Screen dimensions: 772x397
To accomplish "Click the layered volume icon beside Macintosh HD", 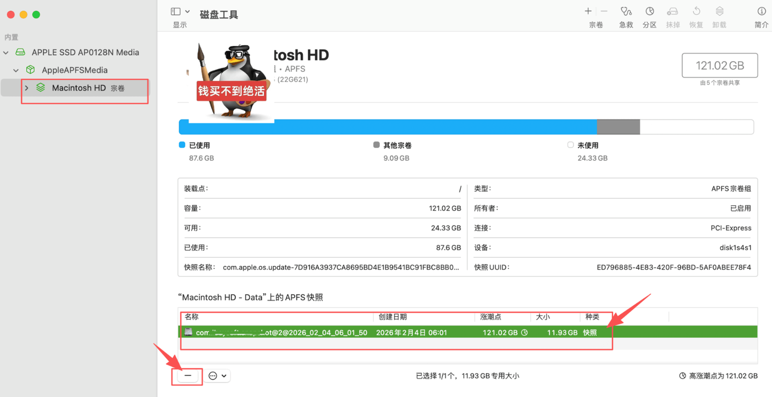I will click(41, 87).
